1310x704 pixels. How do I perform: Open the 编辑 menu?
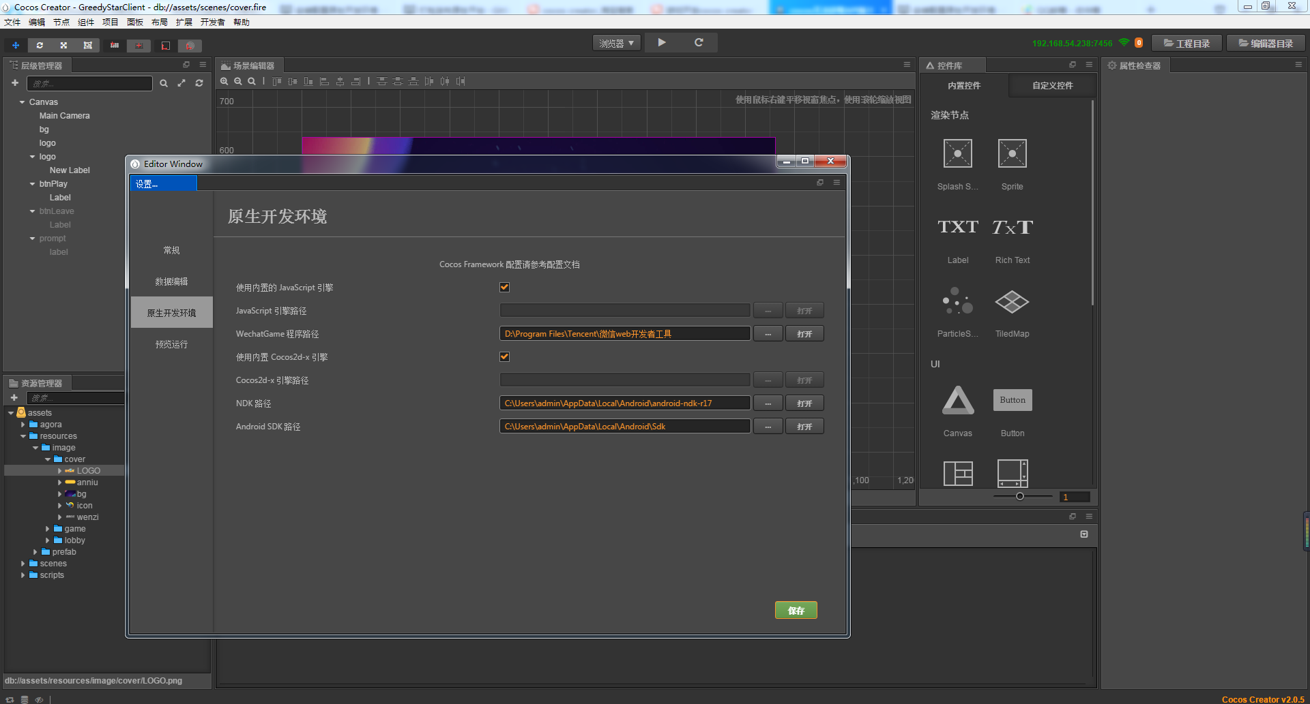pyautogui.click(x=37, y=22)
